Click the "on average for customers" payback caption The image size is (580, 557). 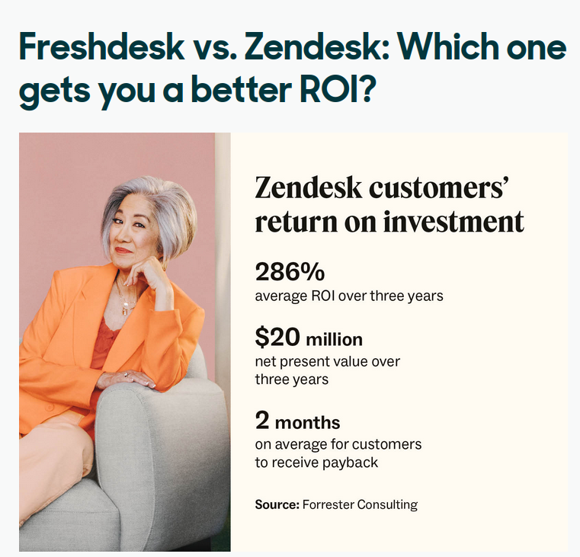(338, 443)
